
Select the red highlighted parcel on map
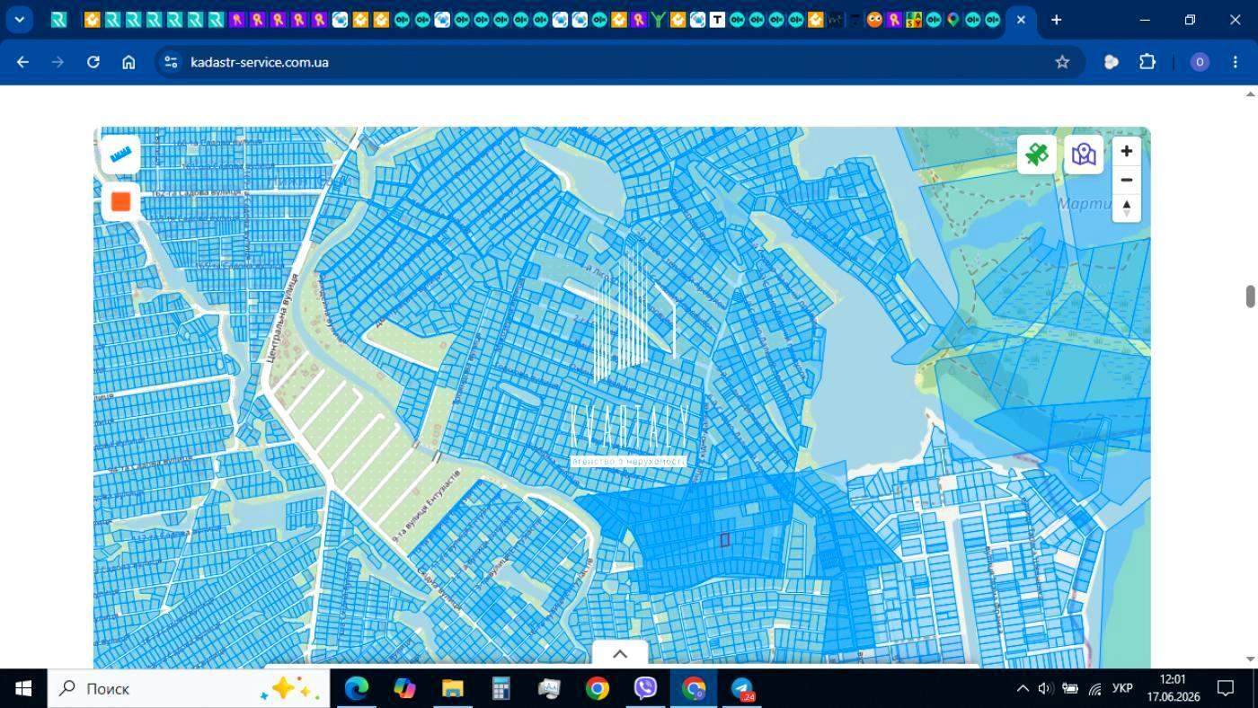(x=724, y=540)
